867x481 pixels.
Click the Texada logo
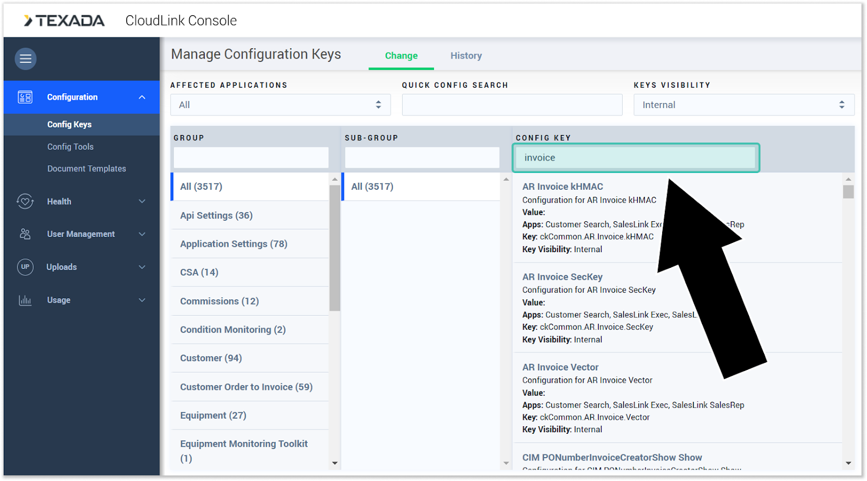(x=64, y=21)
